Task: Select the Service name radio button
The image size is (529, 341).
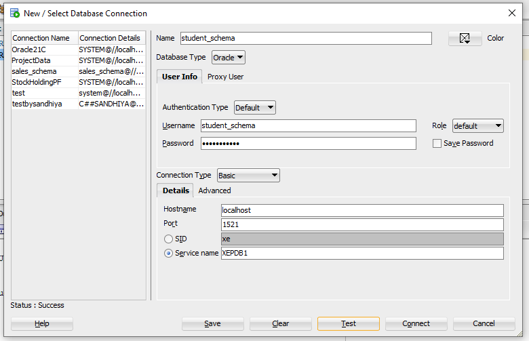Action: (168, 253)
